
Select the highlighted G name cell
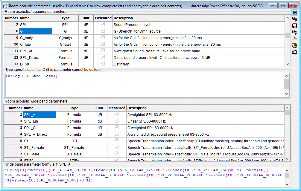[x=36, y=31]
